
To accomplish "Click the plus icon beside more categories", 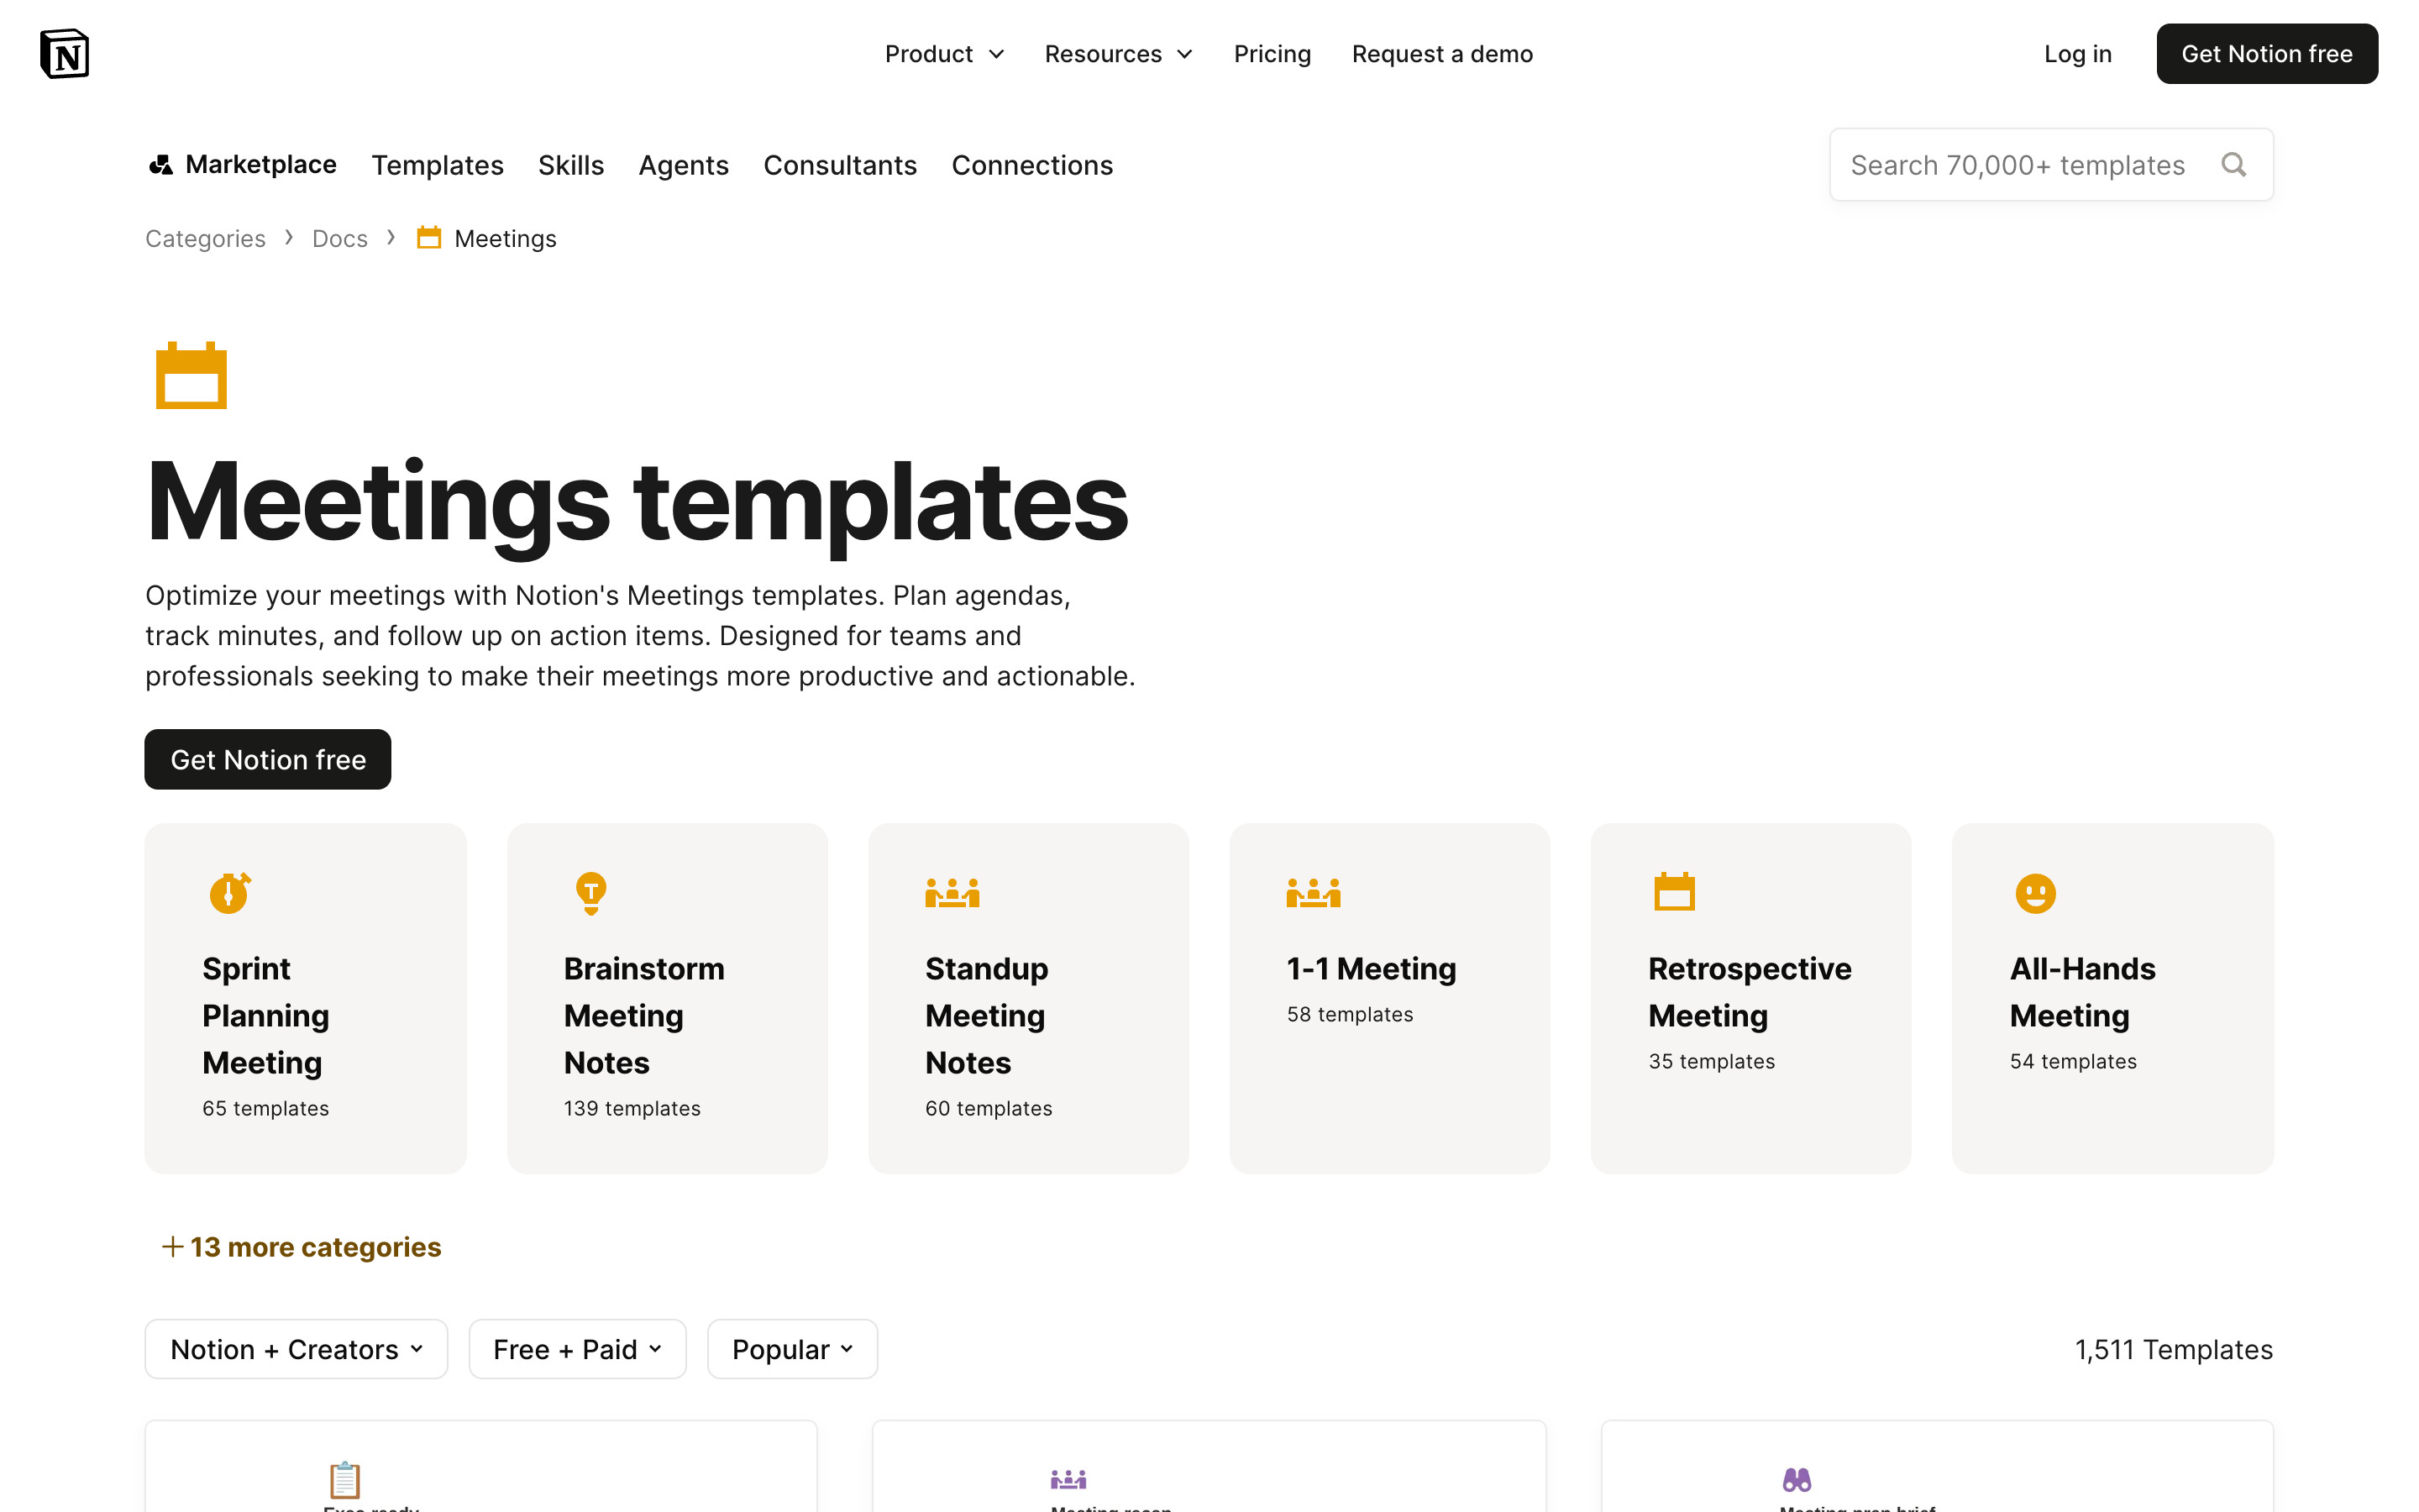I will pyautogui.click(x=172, y=1247).
